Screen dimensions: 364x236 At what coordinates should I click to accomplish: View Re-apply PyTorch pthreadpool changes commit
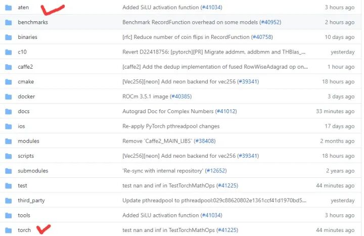click(171, 126)
